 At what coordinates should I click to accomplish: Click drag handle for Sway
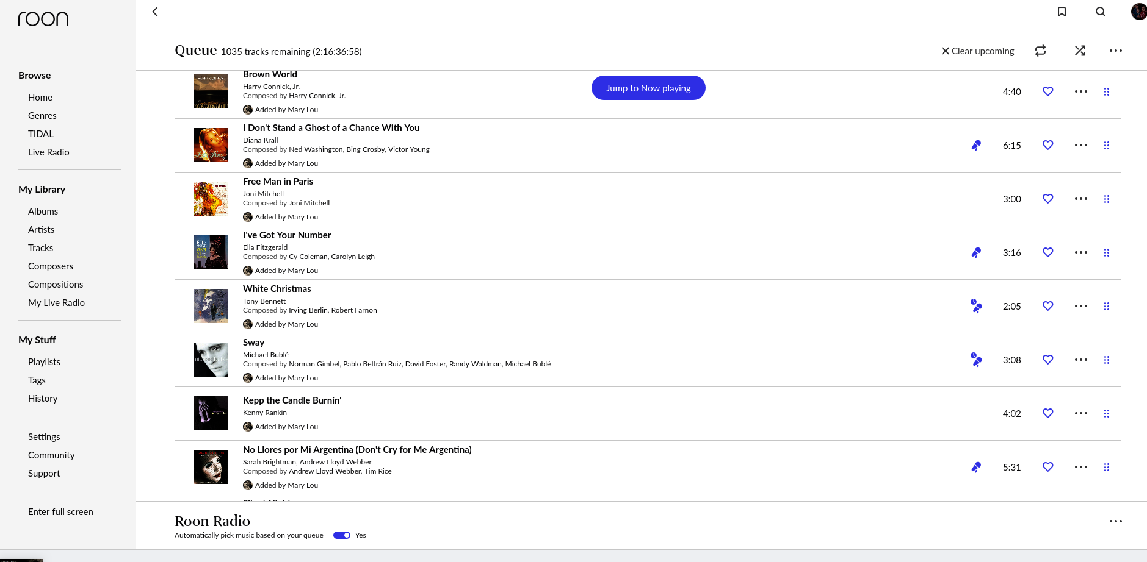coord(1107,360)
